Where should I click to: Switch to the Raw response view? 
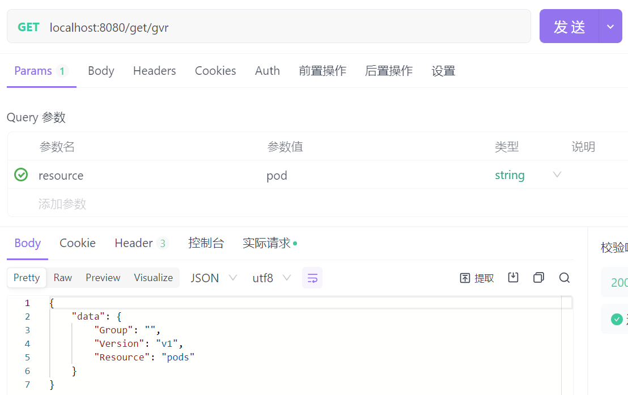pos(62,278)
